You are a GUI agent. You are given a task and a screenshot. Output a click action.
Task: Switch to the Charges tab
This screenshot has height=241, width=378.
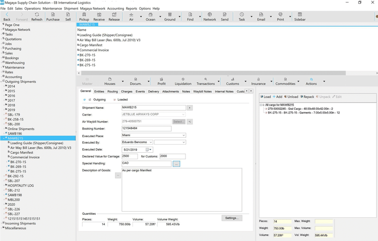[x=127, y=92]
